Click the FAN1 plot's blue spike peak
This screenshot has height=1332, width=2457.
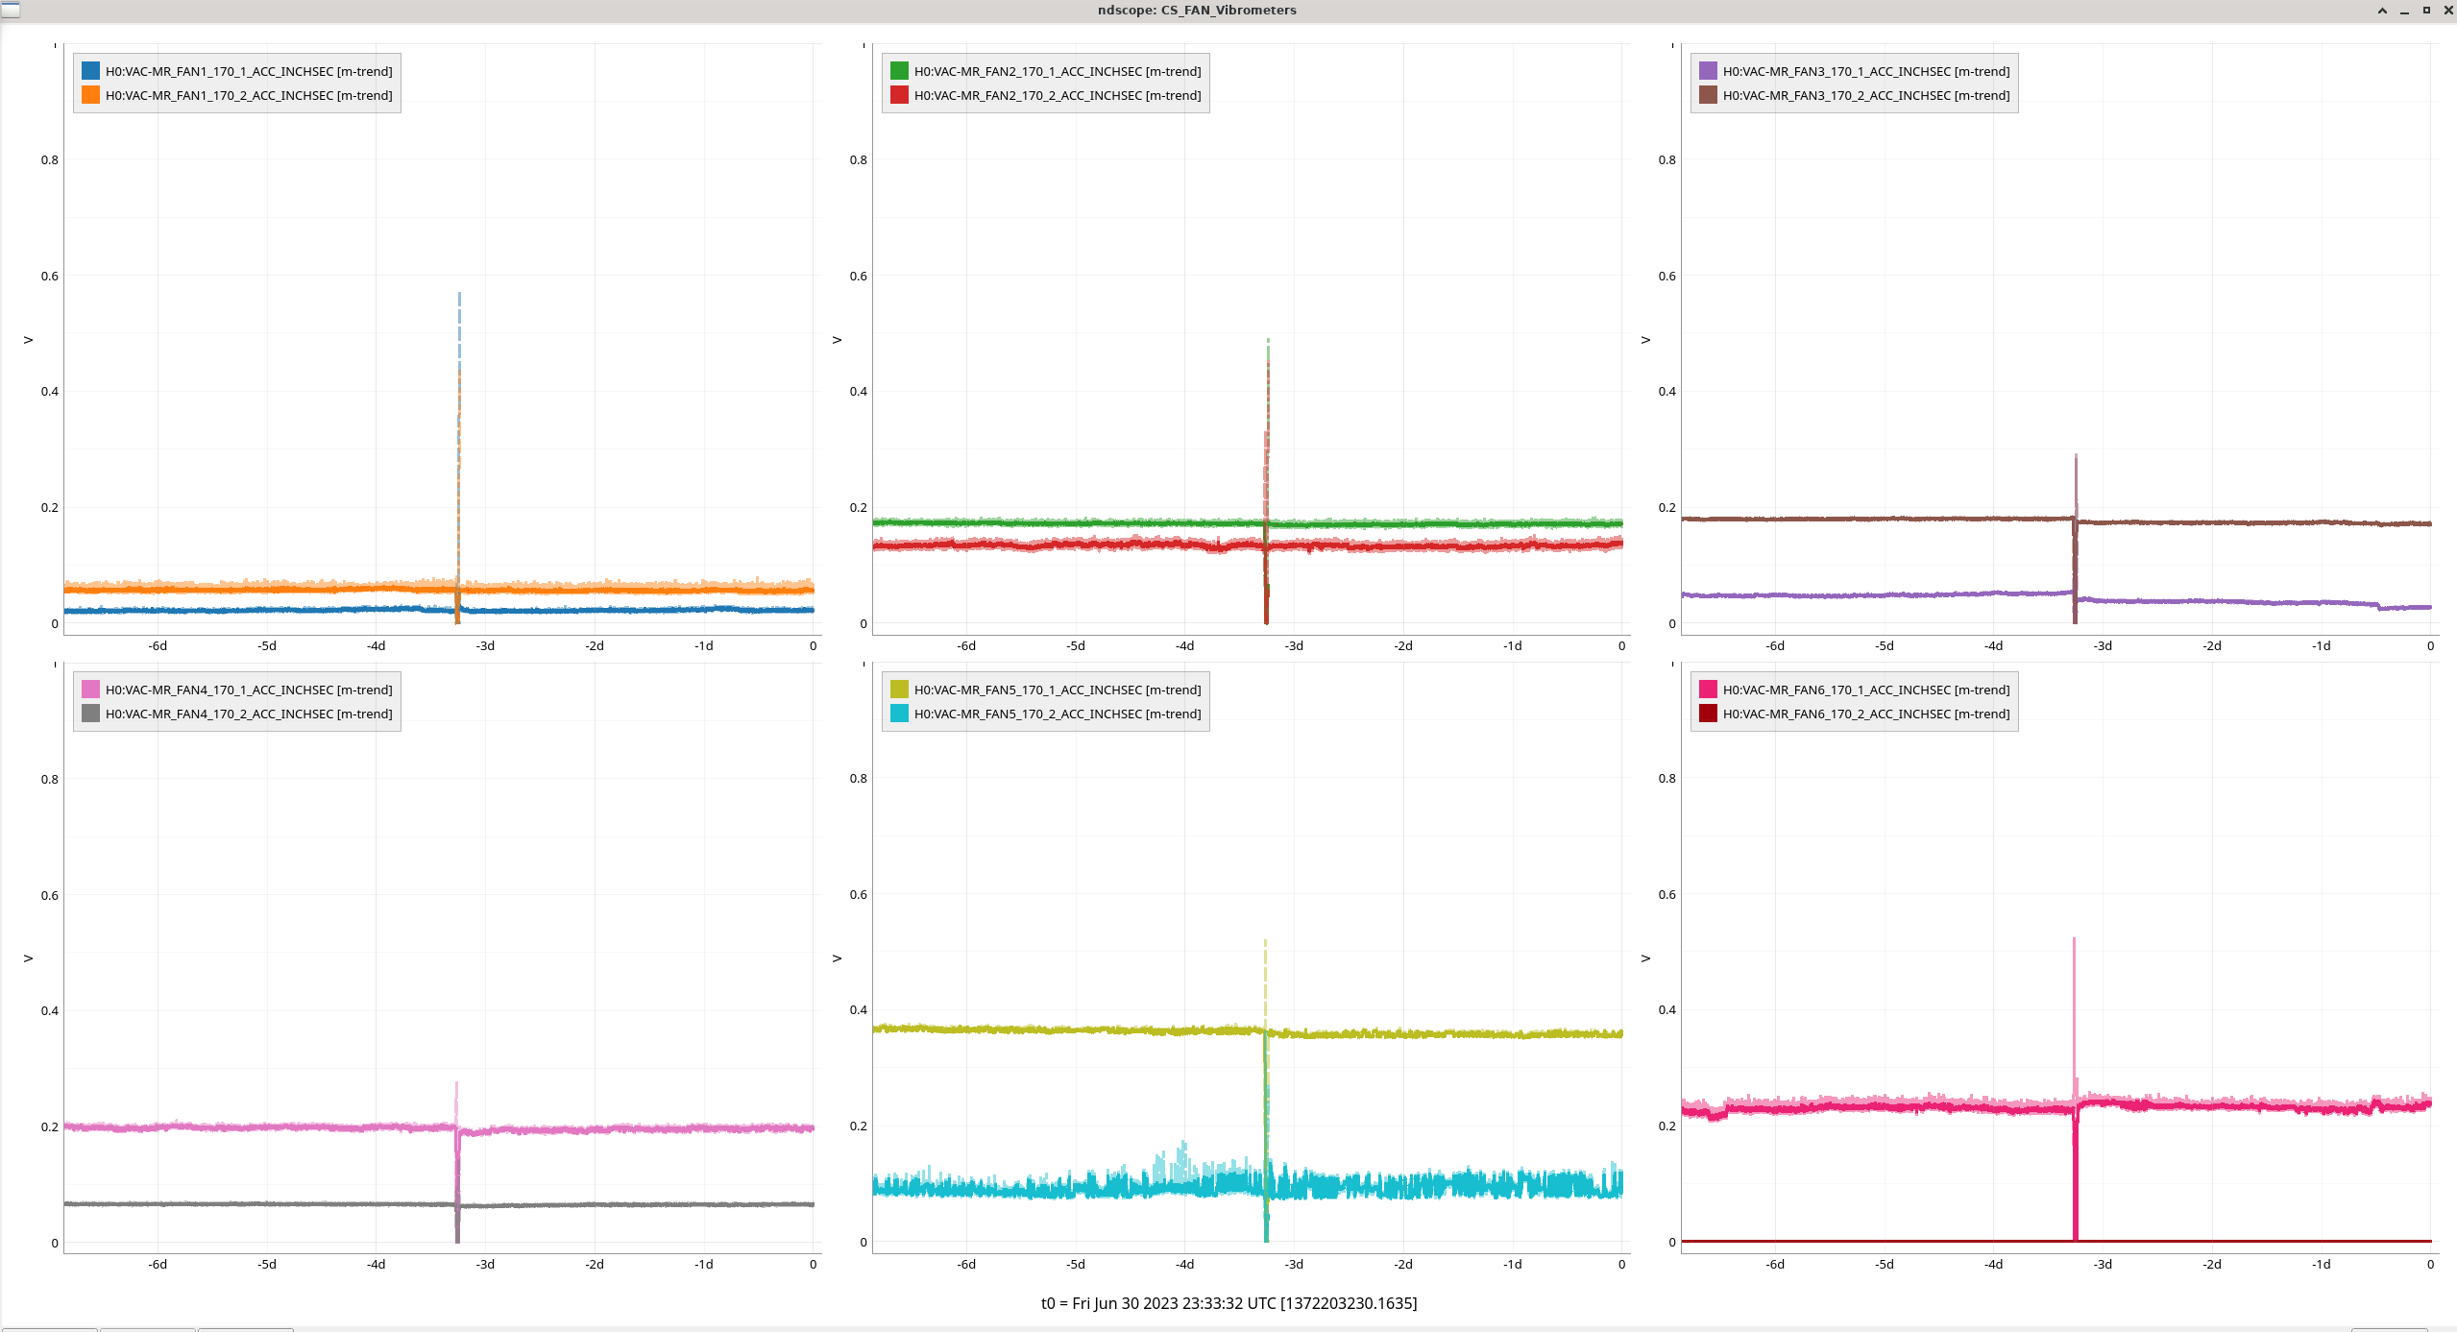tap(459, 294)
